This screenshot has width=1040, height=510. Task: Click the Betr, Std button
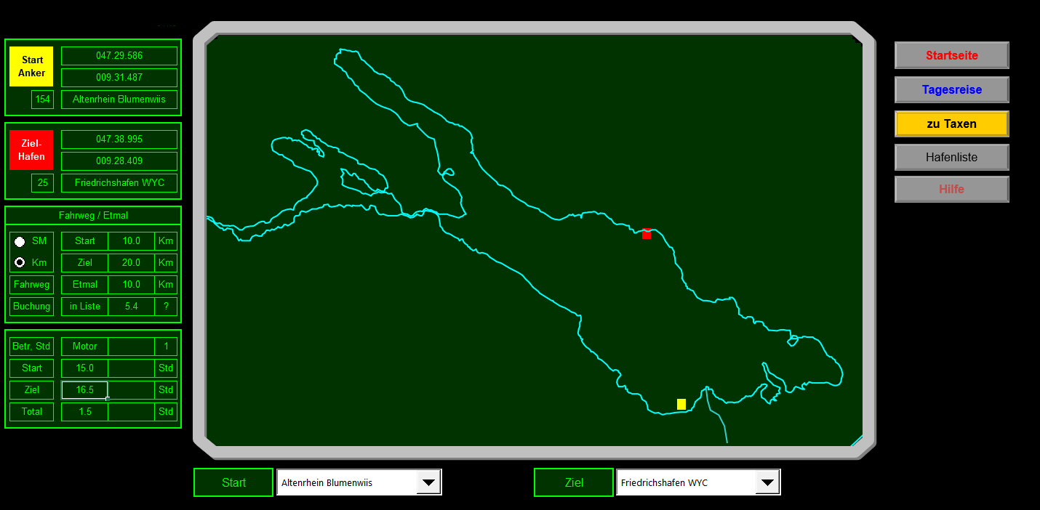click(x=32, y=346)
